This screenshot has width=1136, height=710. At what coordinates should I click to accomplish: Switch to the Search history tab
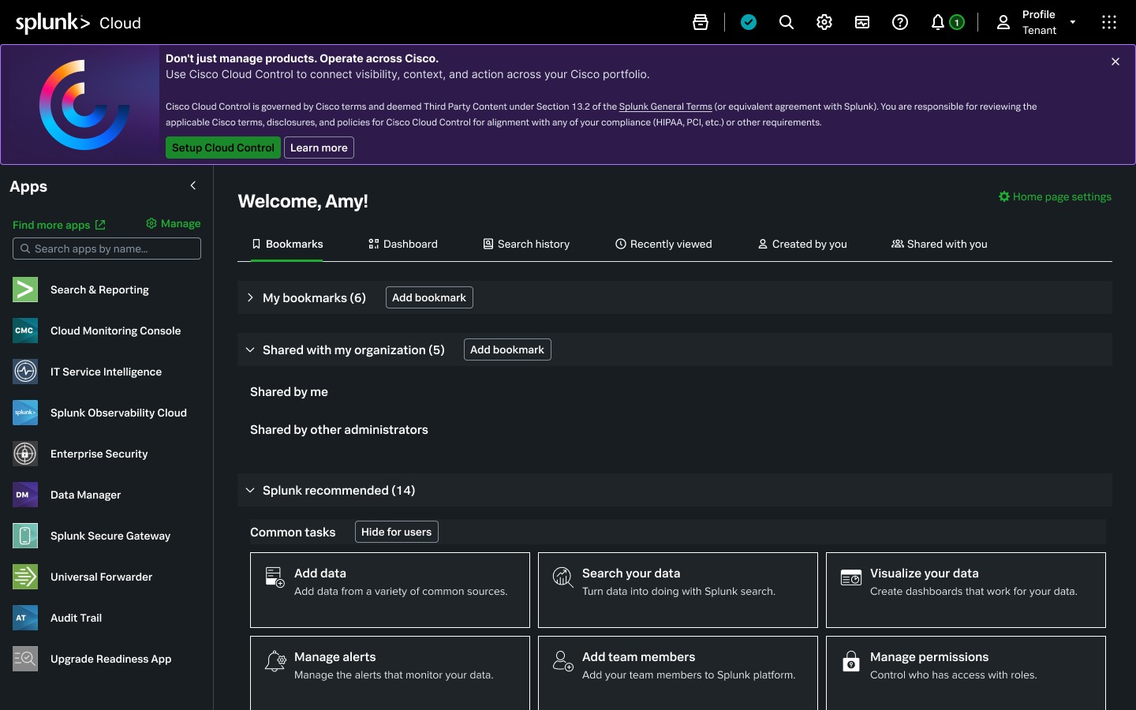click(526, 244)
